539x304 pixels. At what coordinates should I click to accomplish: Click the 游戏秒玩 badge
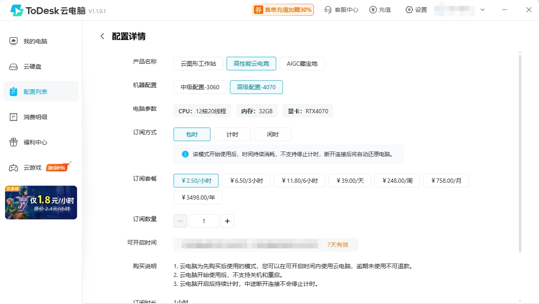pos(58,167)
